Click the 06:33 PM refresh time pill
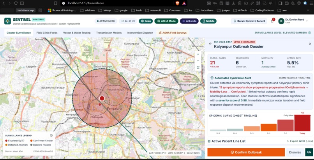 (128, 21)
